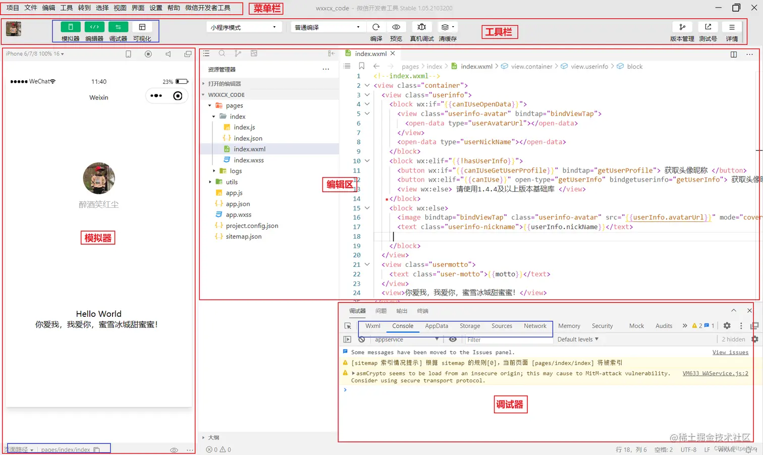
Task: Open VM633 WAService.js:2 source link
Action: tap(716, 373)
